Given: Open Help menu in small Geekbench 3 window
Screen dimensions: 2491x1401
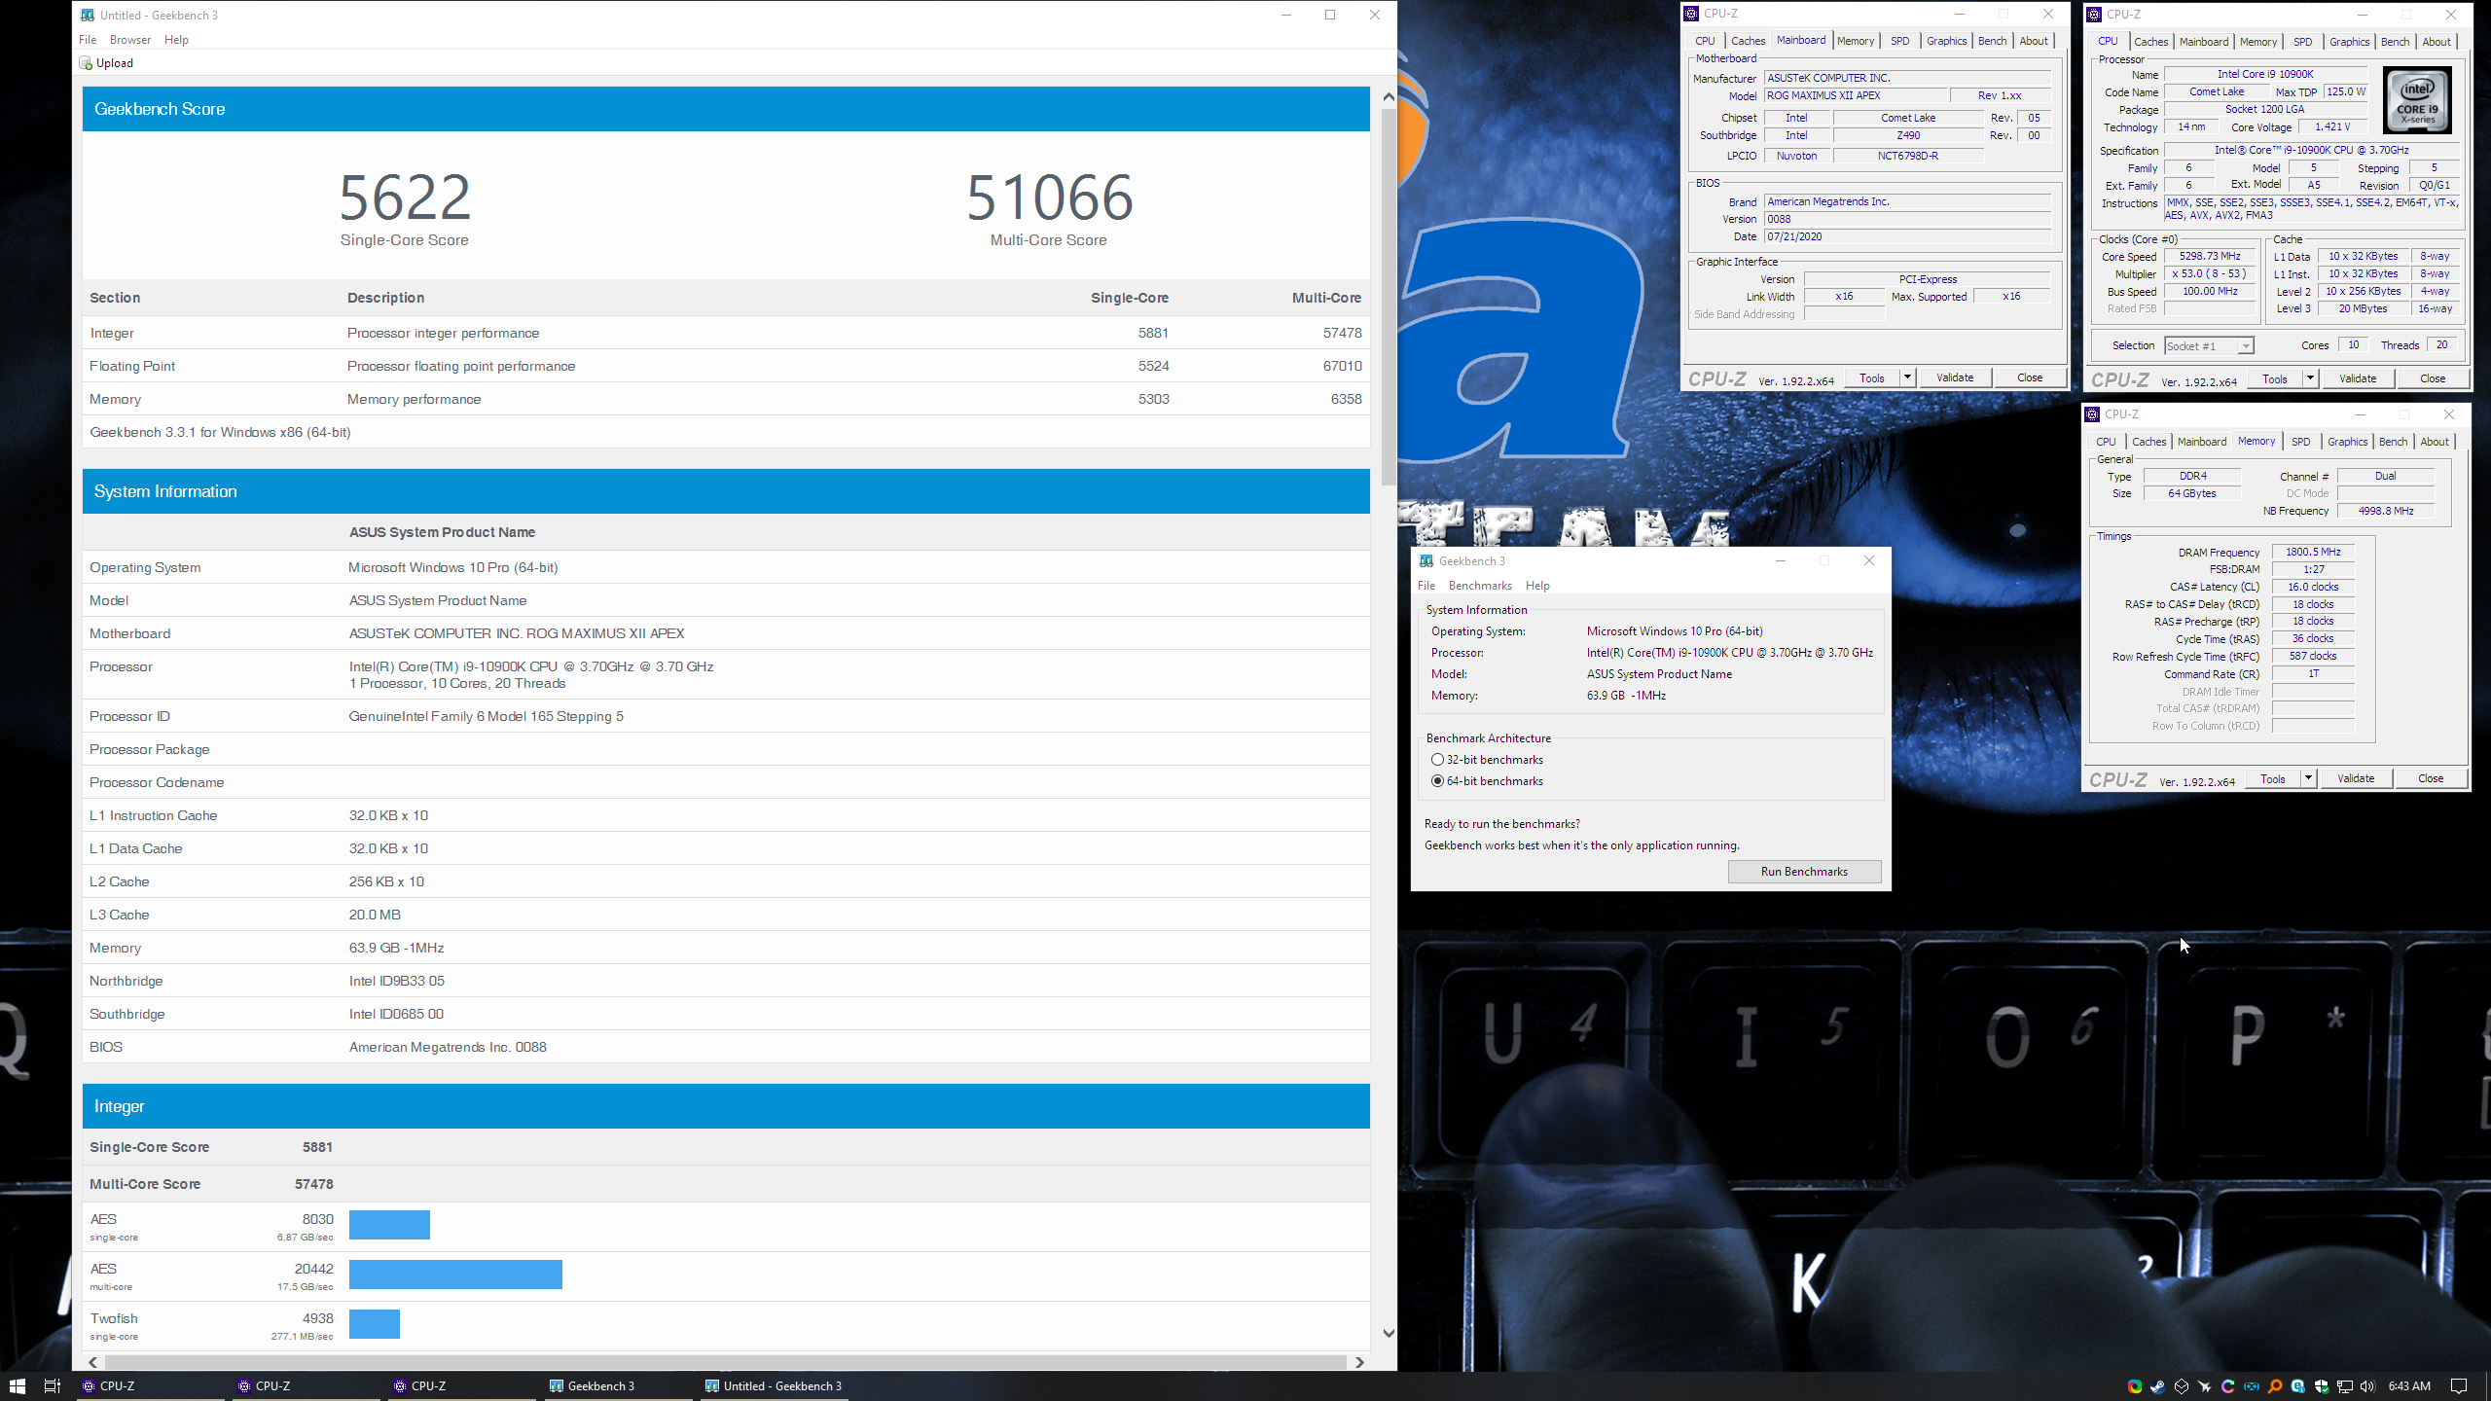Looking at the screenshot, I should pos(1537,586).
